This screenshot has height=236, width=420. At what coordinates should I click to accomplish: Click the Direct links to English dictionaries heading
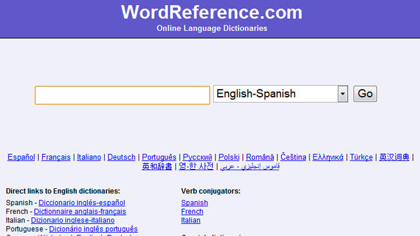63,191
